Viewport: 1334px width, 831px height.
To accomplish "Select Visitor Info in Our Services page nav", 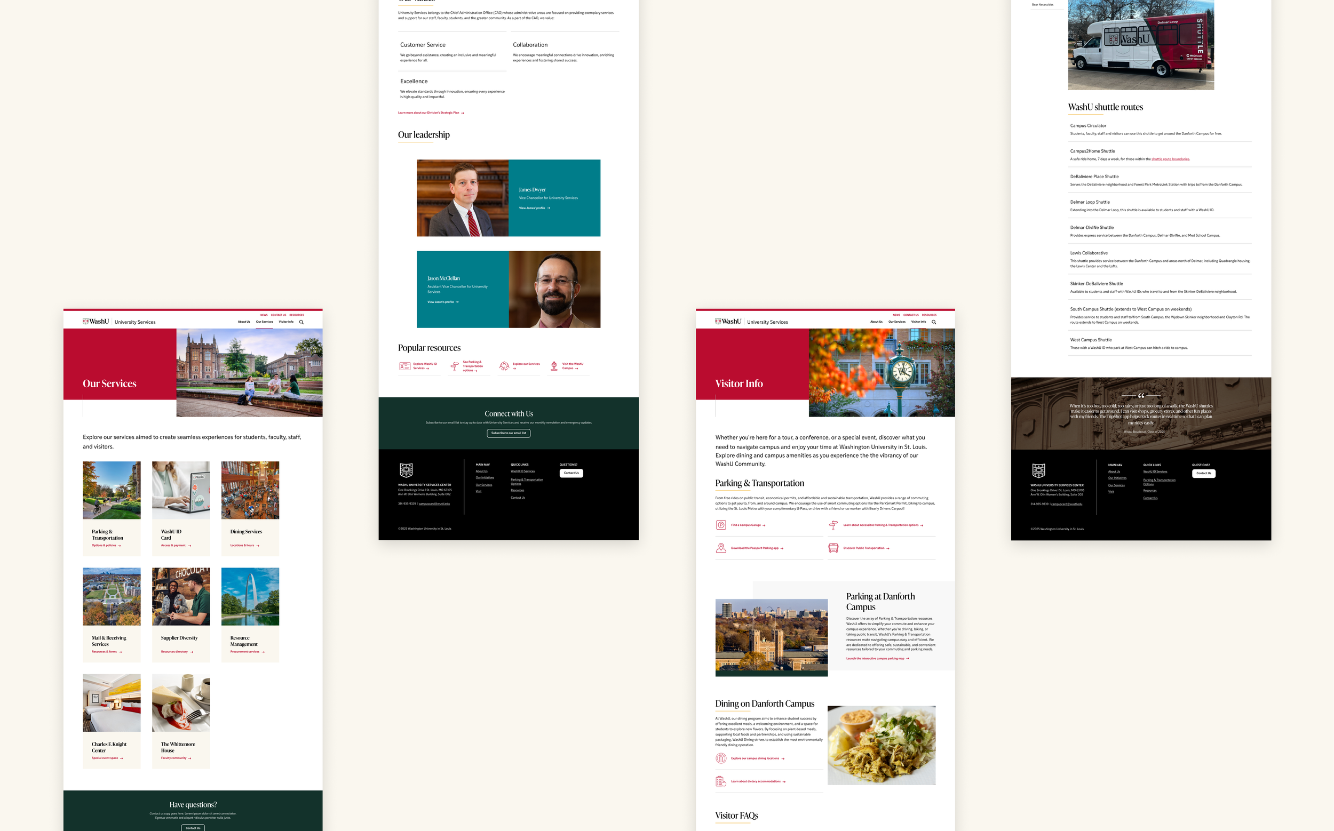I will 286,322.
